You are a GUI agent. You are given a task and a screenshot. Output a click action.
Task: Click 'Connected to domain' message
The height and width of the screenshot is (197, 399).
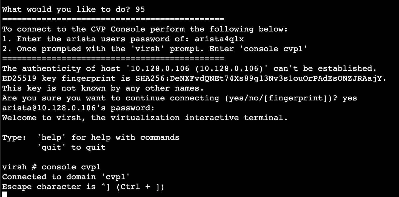click(x=49, y=177)
